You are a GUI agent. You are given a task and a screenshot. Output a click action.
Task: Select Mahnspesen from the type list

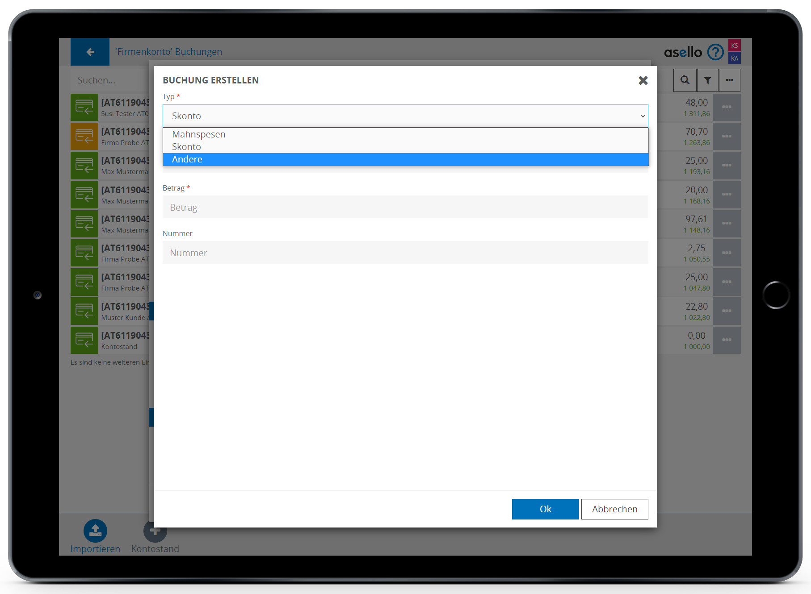pyautogui.click(x=199, y=134)
